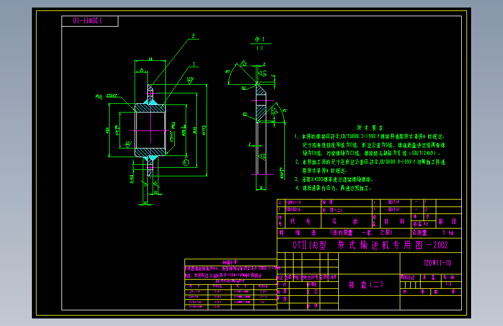Click the 1:1 scale under 件 2
Image resolution: width=503 pixels, height=326 pixels.
(259, 48)
